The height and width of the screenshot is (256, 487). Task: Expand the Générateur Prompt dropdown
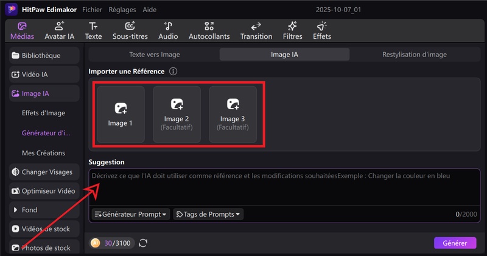(130, 214)
